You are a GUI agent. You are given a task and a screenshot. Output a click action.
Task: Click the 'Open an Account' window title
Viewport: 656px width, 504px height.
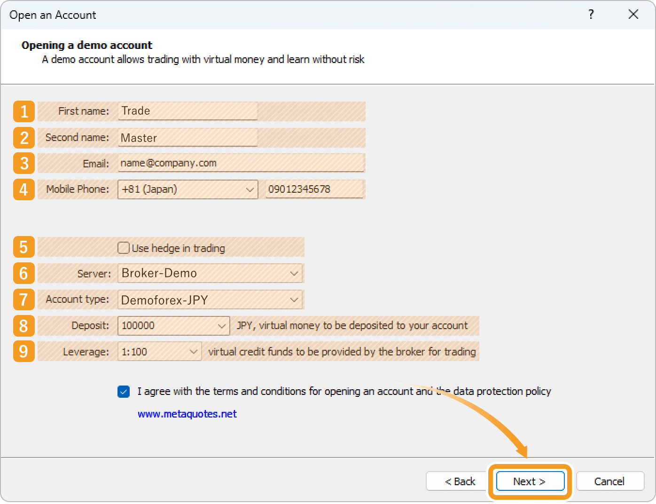[x=53, y=15]
